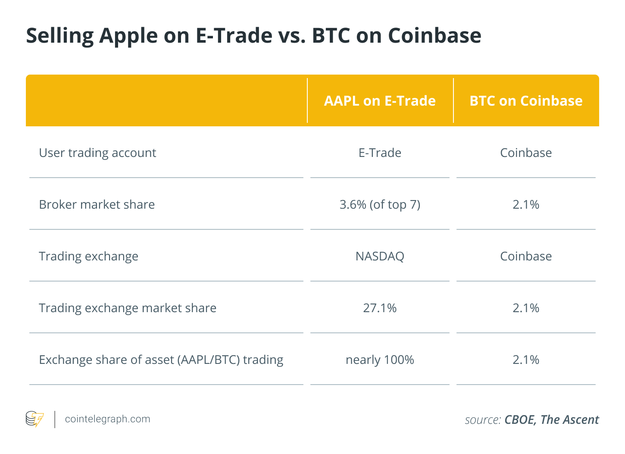Select 2.1% in Exchange share of asset row

(526, 360)
